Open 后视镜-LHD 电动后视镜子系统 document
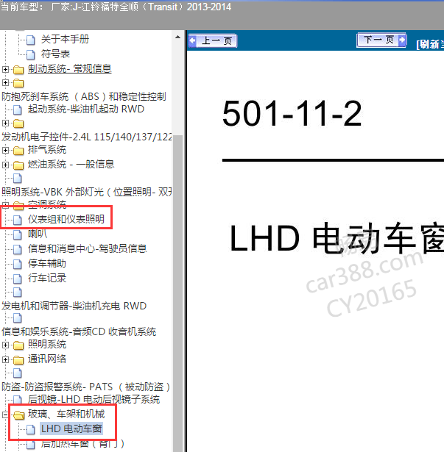The image size is (444, 452). click(x=94, y=399)
